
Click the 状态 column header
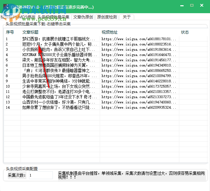pyautogui.click(x=185, y=32)
